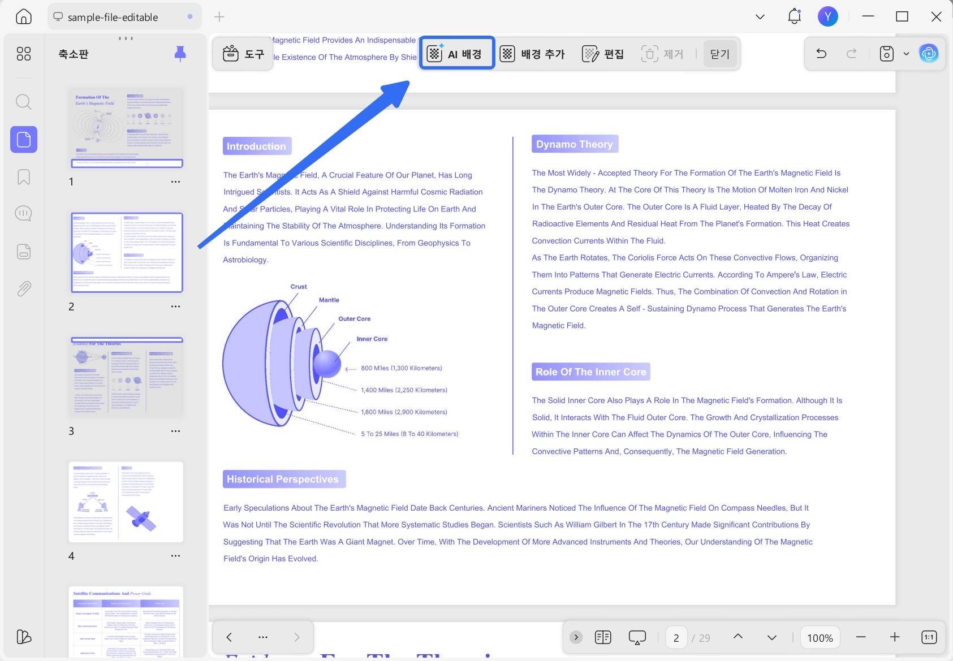Image resolution: width=953 pixels, height=661 pixels.
Task: Click the Outer Core diagram label
Action: (x=355, y=319)
